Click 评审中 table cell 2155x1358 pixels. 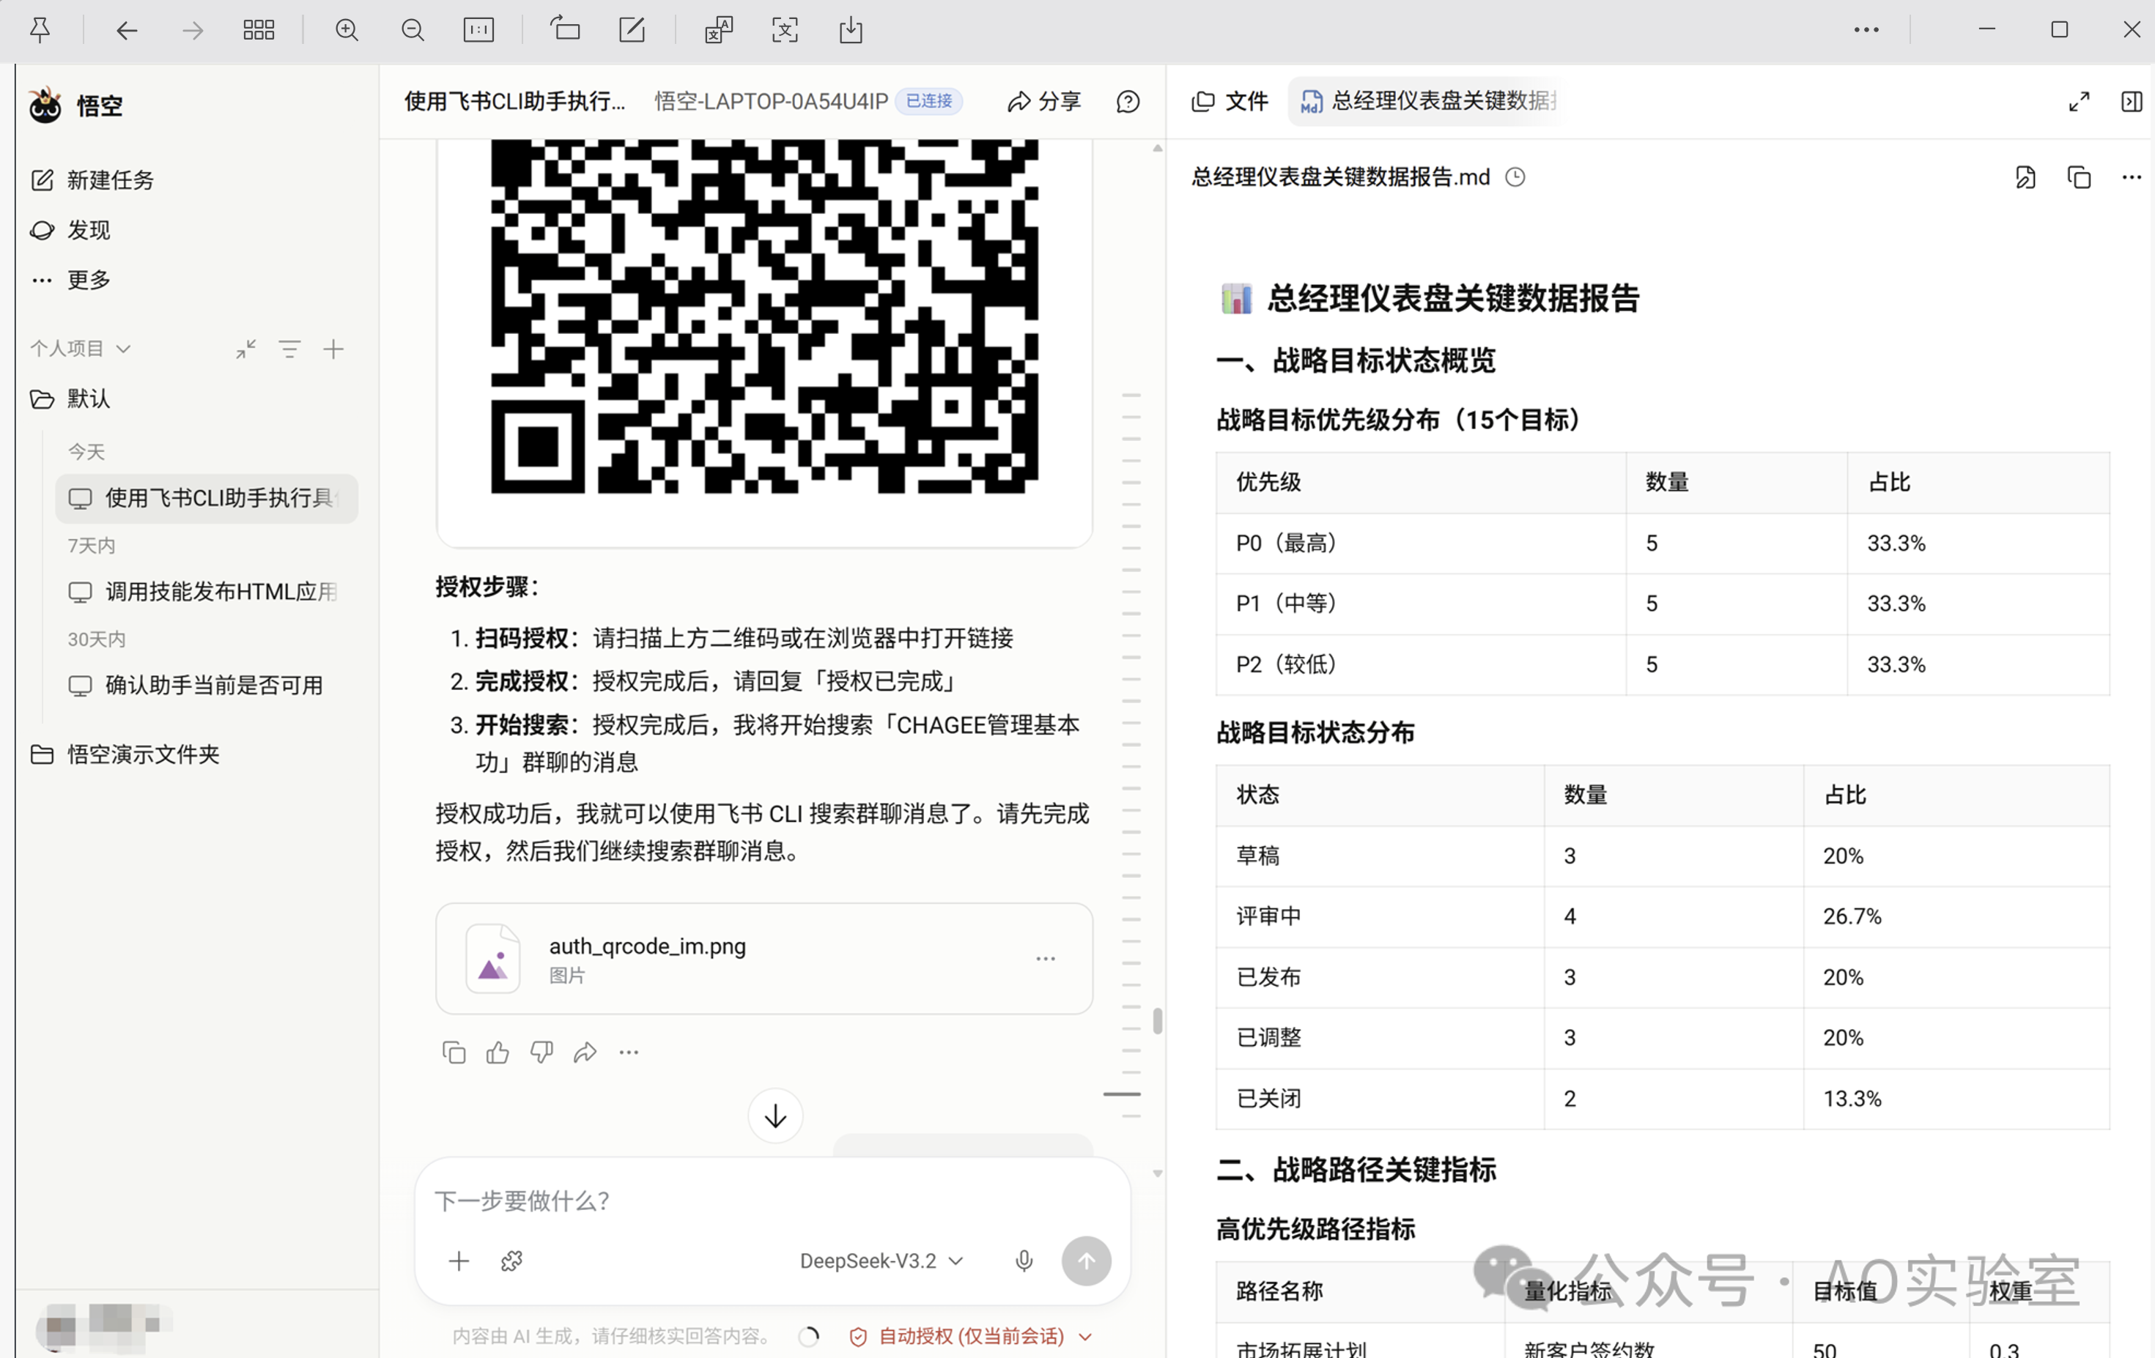(1380, 916)
